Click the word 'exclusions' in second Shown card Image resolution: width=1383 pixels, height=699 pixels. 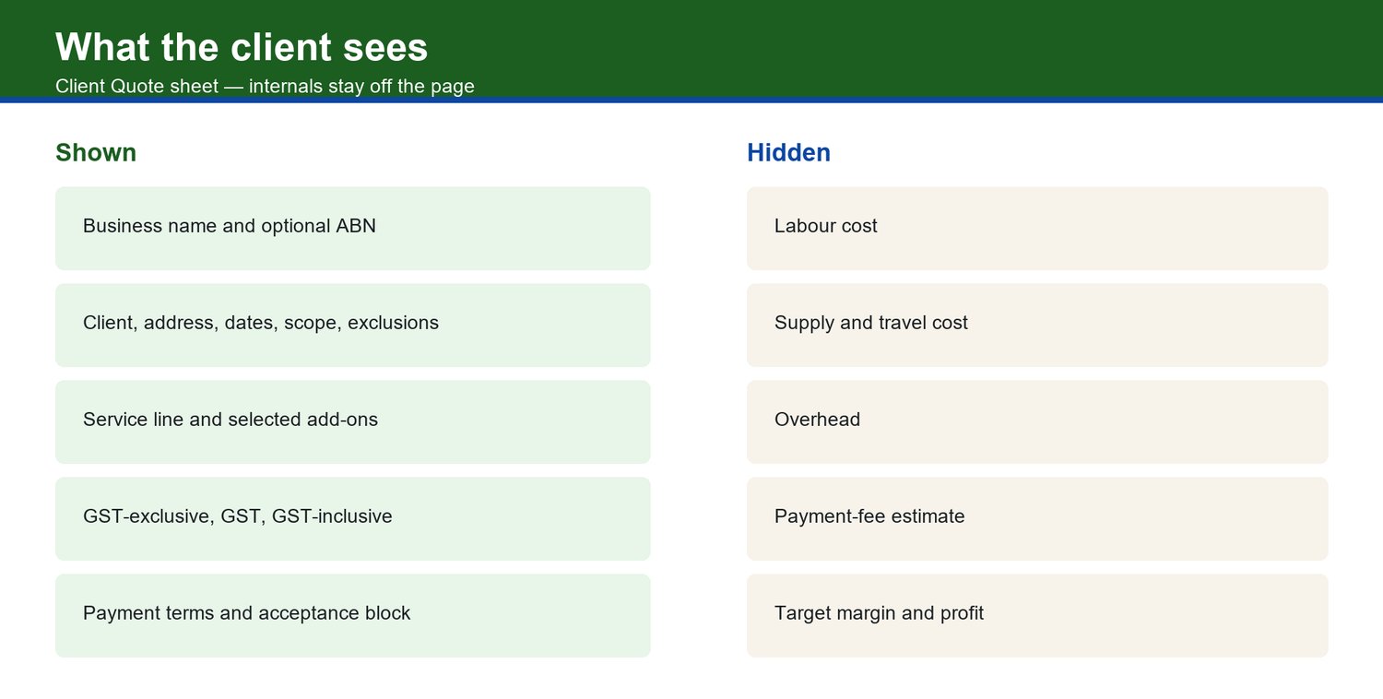393,323
